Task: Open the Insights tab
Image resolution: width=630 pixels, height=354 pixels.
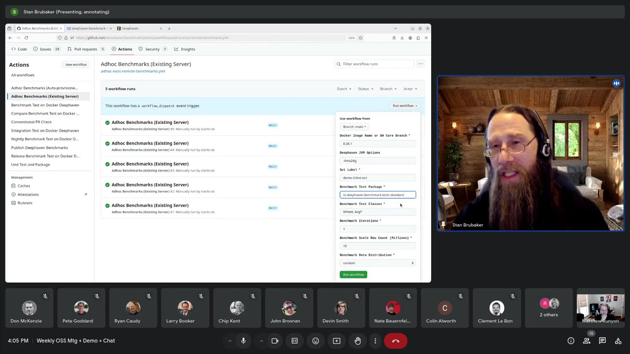Action: pos(185,49)
